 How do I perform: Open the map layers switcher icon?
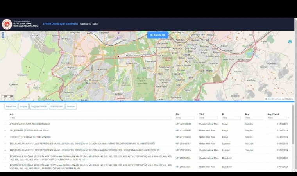point(290,42)
